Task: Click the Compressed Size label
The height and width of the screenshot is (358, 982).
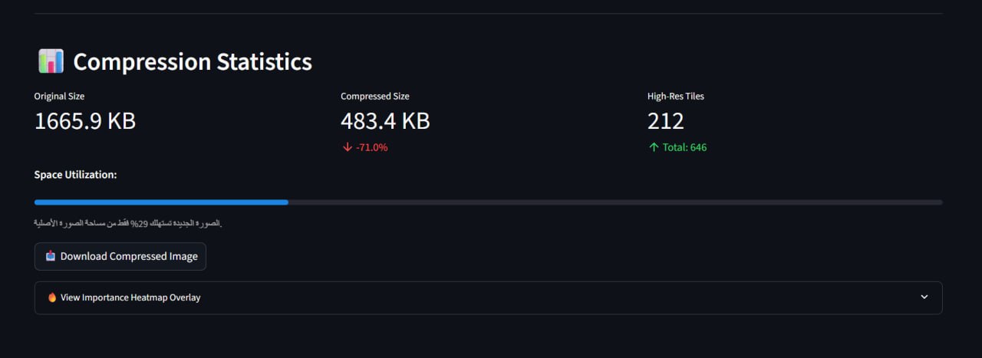Action: click(x=375, y=97)
